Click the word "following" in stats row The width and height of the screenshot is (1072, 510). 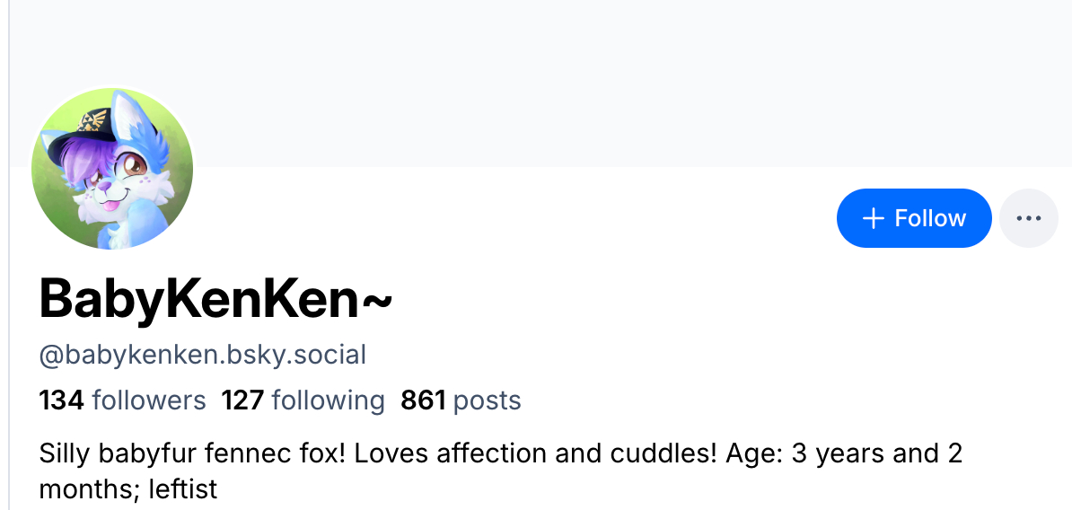328,400
